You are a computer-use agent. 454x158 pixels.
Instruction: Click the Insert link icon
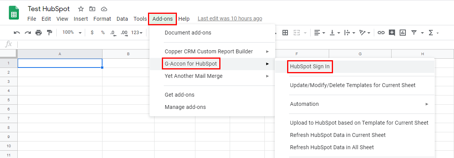pos(381,33)
